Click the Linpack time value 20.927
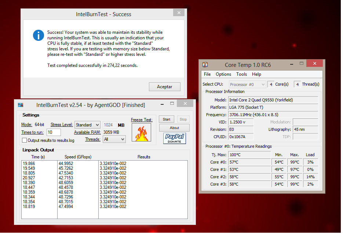The height and width of the screenshot is (233, 343). [29, 178]
